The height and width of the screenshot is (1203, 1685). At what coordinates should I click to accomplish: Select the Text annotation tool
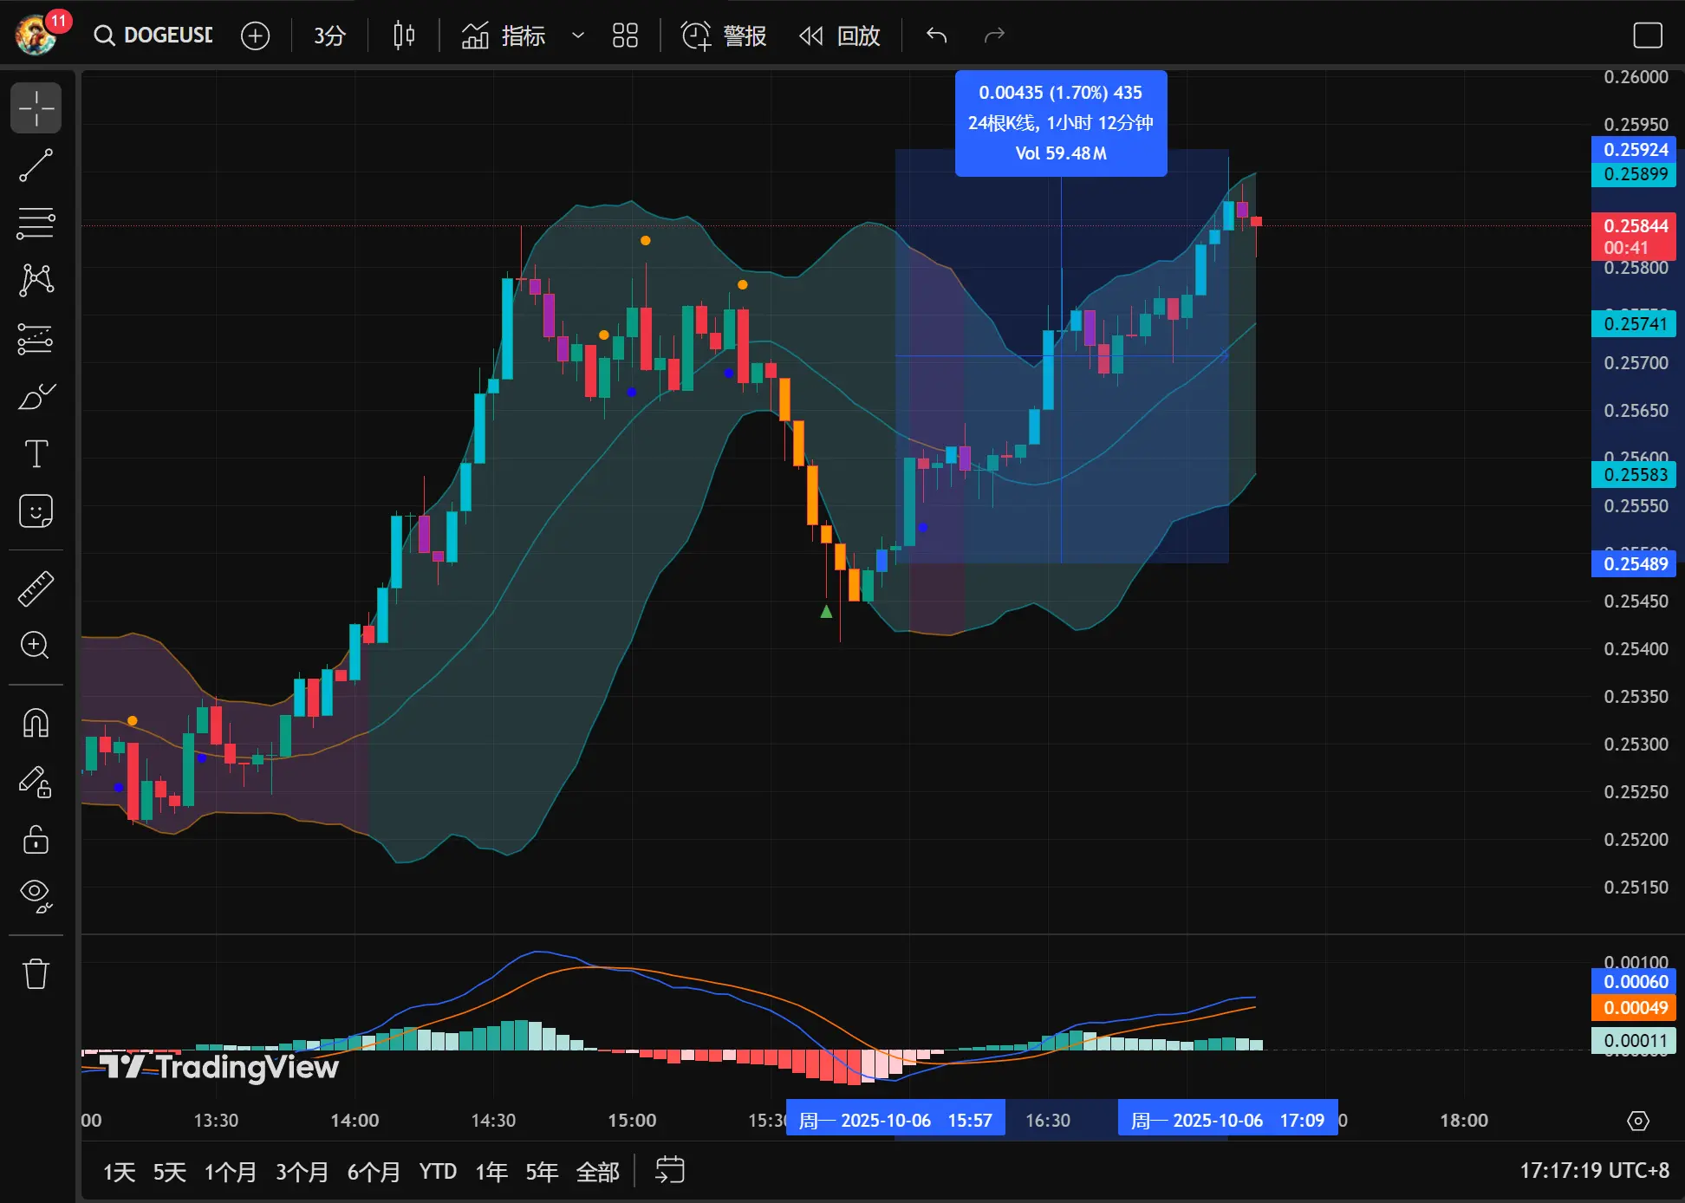pyautogui.click(x=36, y=453)
